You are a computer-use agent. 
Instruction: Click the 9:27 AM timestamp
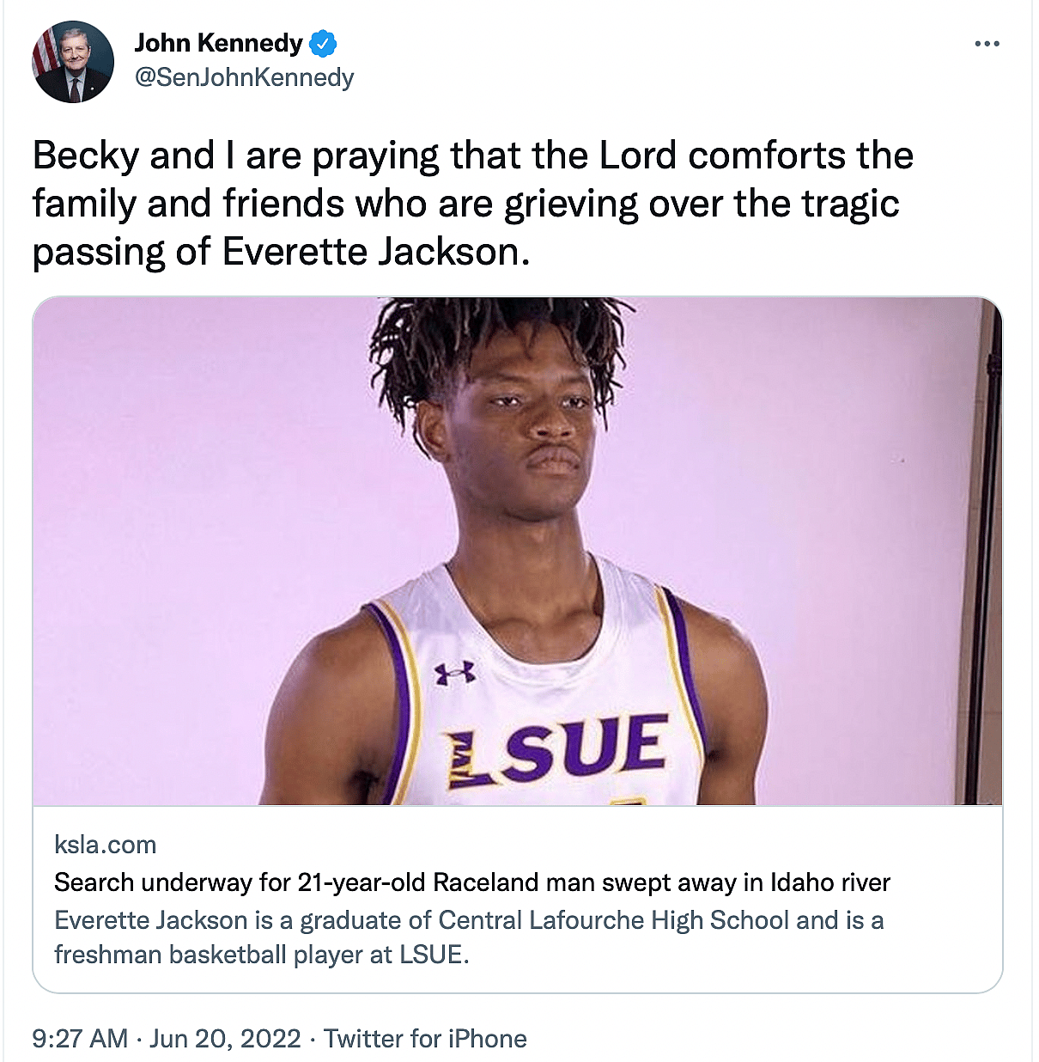[79, 1038]
